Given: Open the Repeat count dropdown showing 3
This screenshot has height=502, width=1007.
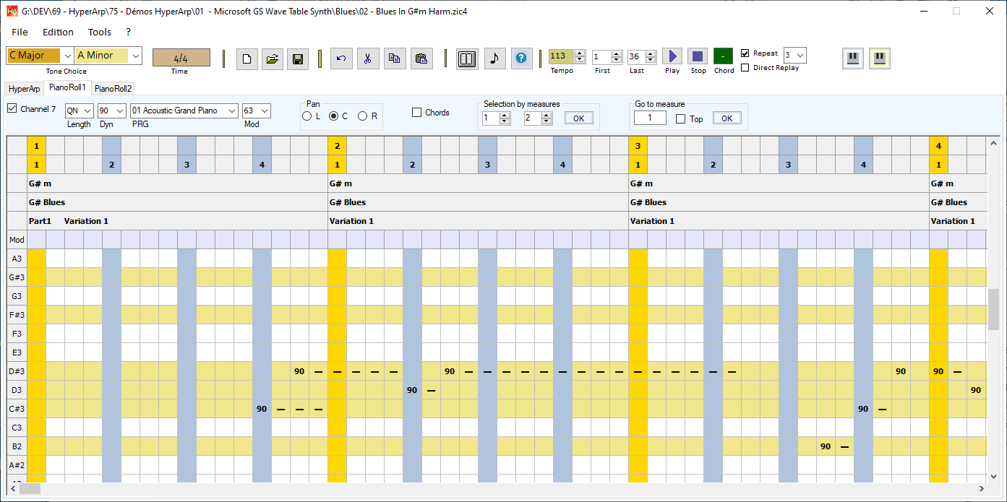Looking at the screenshot, I should (x=800, y=56).
